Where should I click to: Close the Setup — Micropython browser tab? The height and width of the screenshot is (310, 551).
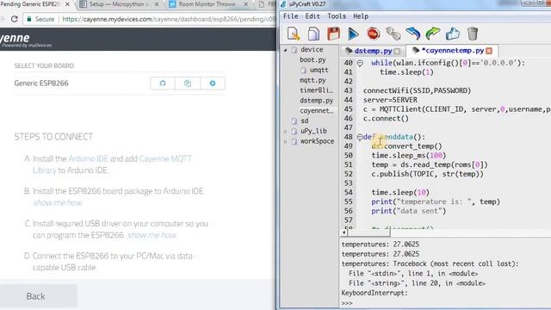157,4
